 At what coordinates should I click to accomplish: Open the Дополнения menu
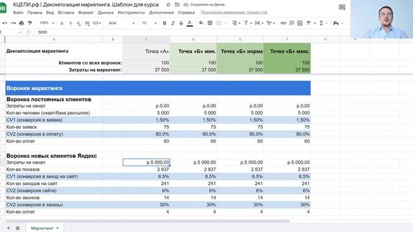(x=161, y=12)
